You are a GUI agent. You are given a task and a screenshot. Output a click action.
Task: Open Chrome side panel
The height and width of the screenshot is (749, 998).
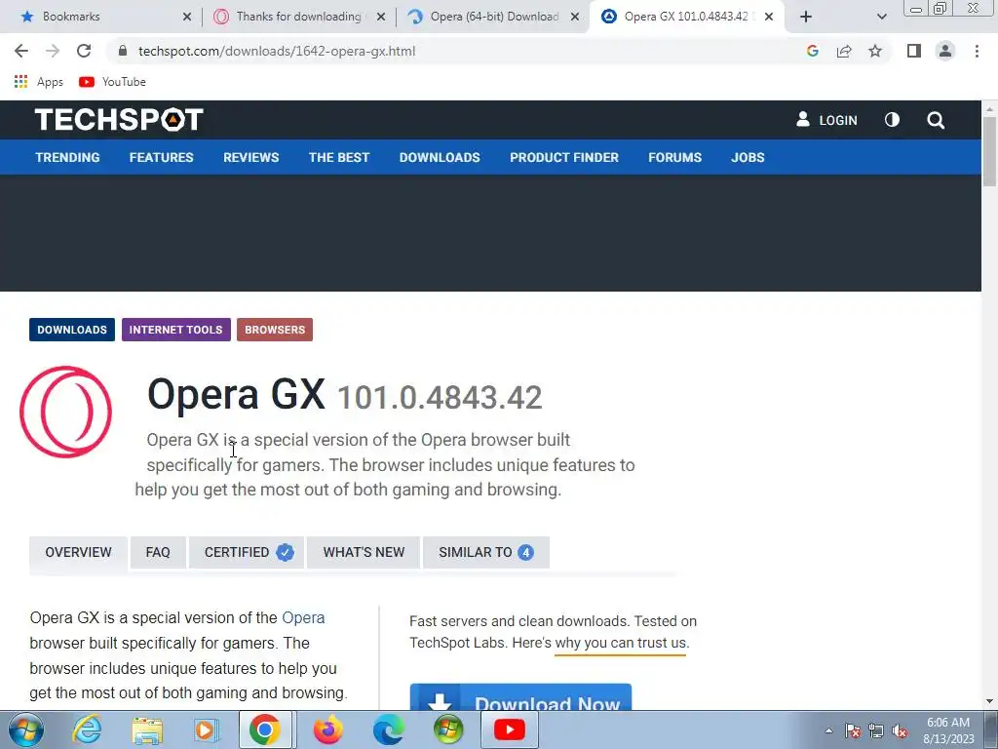[x=914, y=51]
